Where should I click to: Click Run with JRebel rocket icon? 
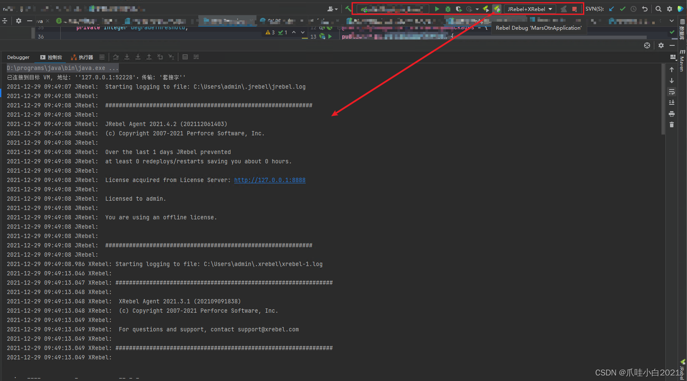click(x=486, y=9)
